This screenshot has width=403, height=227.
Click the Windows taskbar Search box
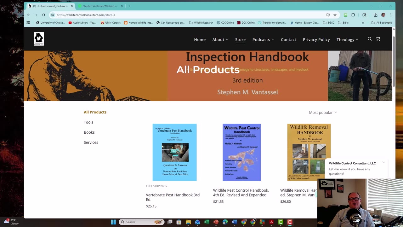coord(142,222)
